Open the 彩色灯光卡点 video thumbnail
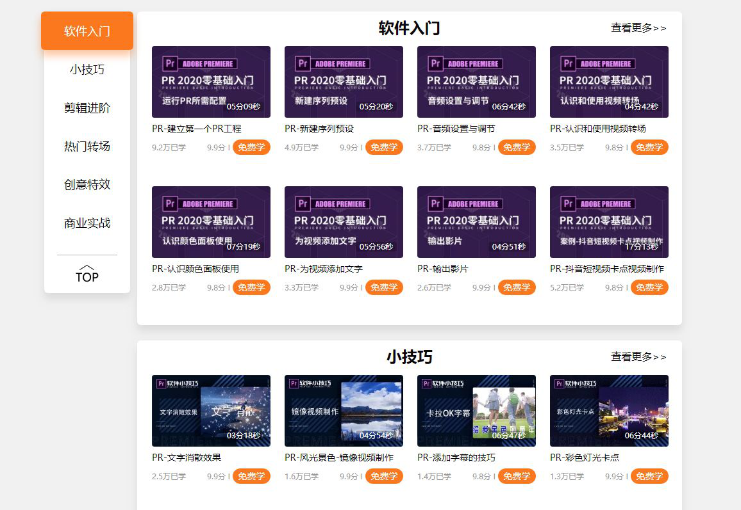741x510 pixels. click(x=609, y=410)
